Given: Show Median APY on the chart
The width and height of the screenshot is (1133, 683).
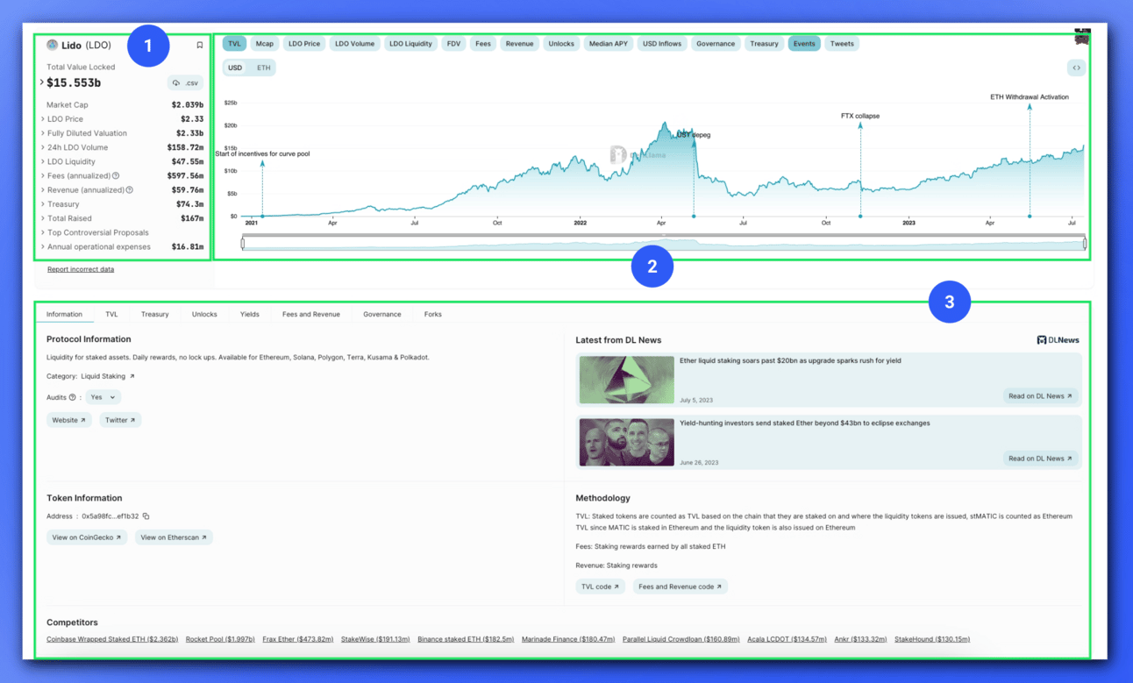Looking at the screenshot, I should pyautogui.click(x=608, y=44).
